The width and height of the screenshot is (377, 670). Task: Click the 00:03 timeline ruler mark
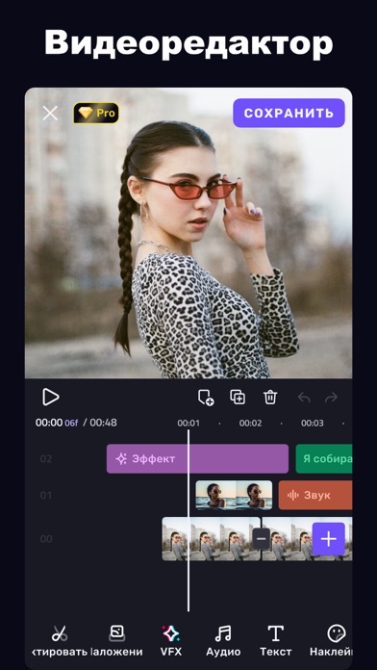[313, 423]
